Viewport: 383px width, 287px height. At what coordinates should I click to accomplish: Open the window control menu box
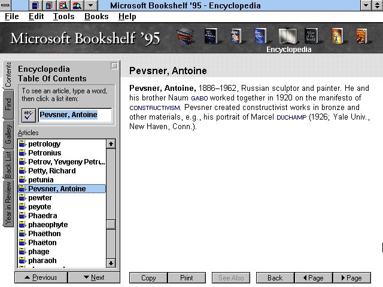tap(5, 5)
